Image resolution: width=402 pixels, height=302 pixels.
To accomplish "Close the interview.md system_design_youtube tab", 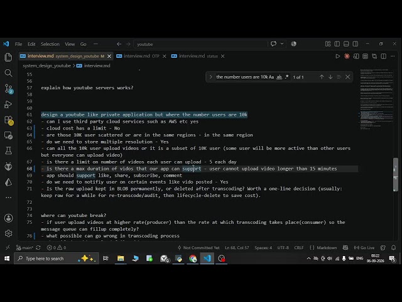I will tap(109, 56).
